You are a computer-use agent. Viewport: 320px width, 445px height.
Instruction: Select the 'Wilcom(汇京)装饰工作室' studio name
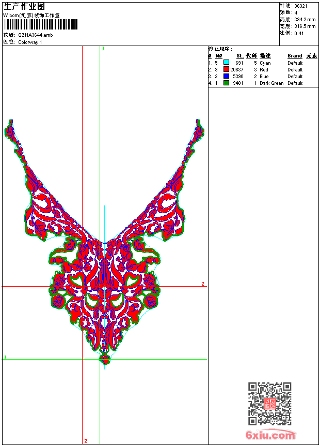click(31, 16)
